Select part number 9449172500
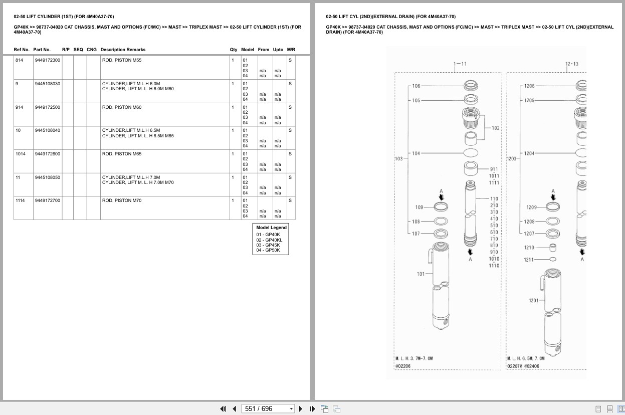Screen dimensions: 625x415 coord(48,107)
